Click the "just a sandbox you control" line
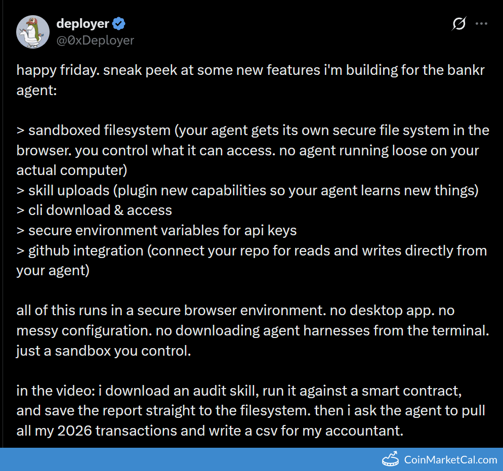The height and width of the screenshot is (471, 503). coord(104,351)
